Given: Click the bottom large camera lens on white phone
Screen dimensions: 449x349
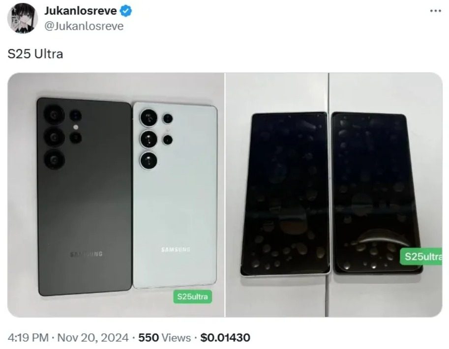Looking at the screenshot, I should [149, 160].
